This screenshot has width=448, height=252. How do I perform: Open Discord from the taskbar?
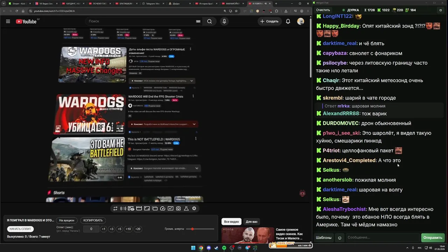(x=209, y=248)
